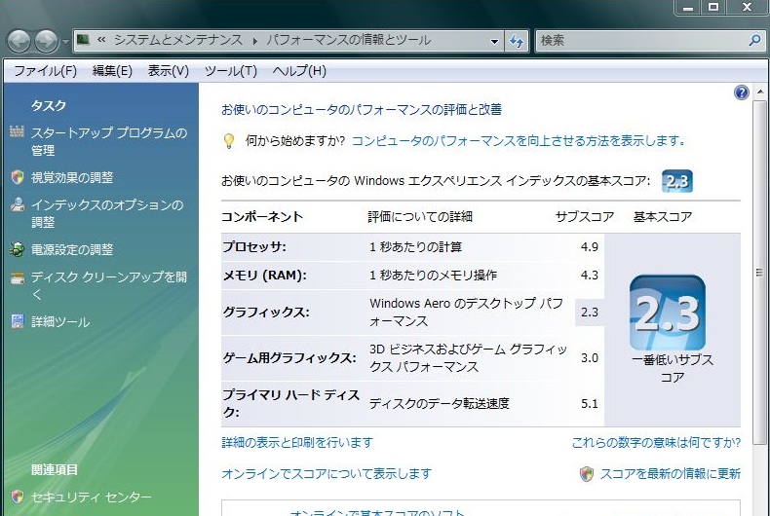Viewport: 770px width, 516px height.
Task: Click the グラフィックス subscore 2.3 cell
Action: (x=590, y=312)
